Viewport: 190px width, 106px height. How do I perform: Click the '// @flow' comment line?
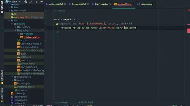(60, 11)
